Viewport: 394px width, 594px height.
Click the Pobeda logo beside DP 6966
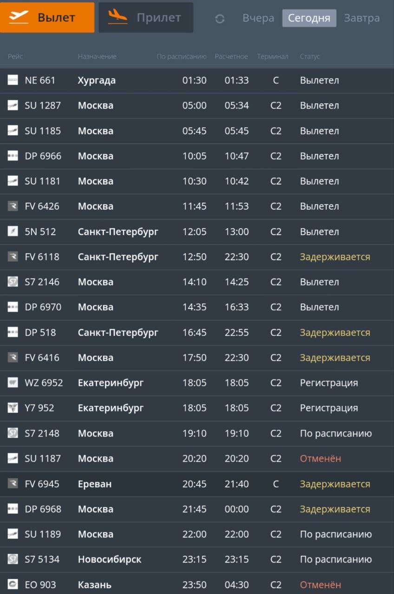[x=13, y=156]
